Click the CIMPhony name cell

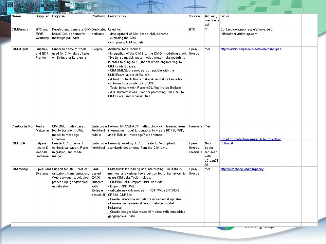coord(23,192)
